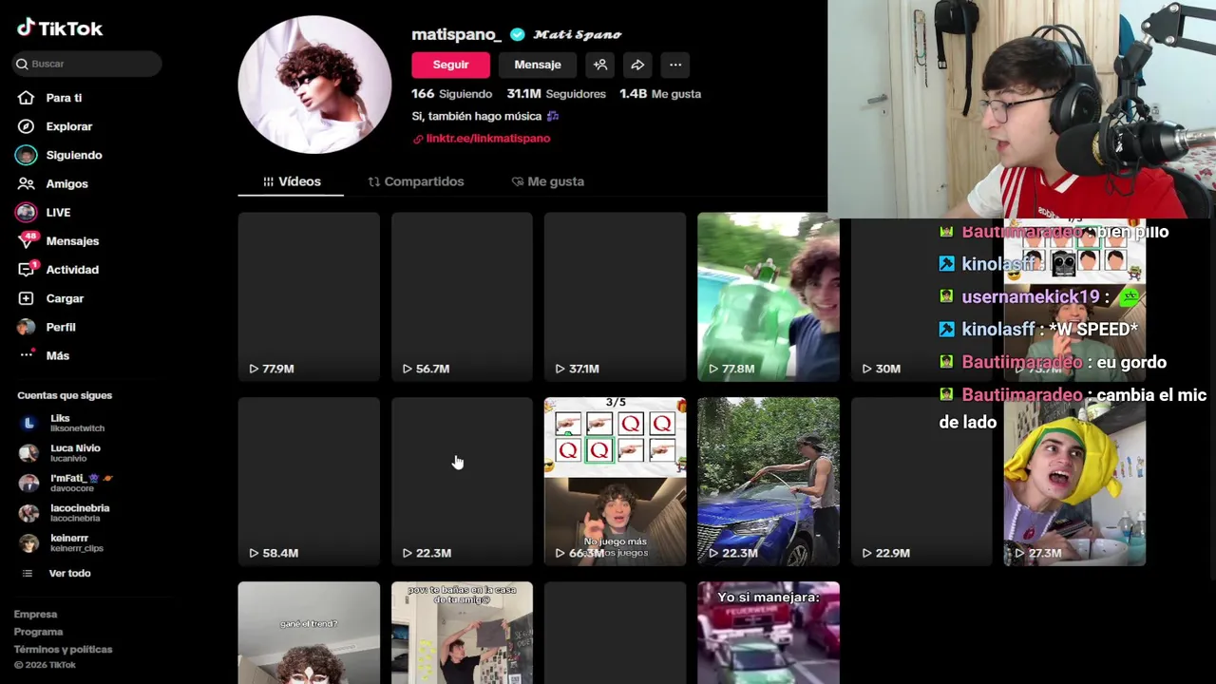Click the Empresa footer link
1216x684 pixels.
point(35,614)
